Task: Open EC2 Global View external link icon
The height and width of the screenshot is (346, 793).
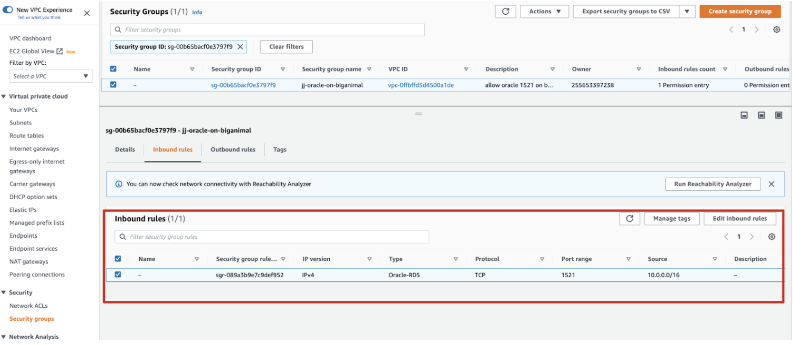Action: [x=60, y=51]
